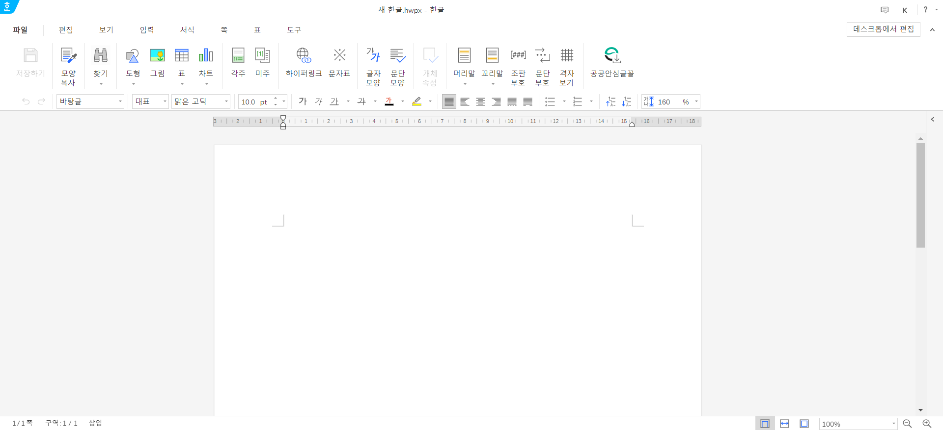Open the 문자표 character map
The width and height of the screenshot is (943, 430).
coord(339,56)
